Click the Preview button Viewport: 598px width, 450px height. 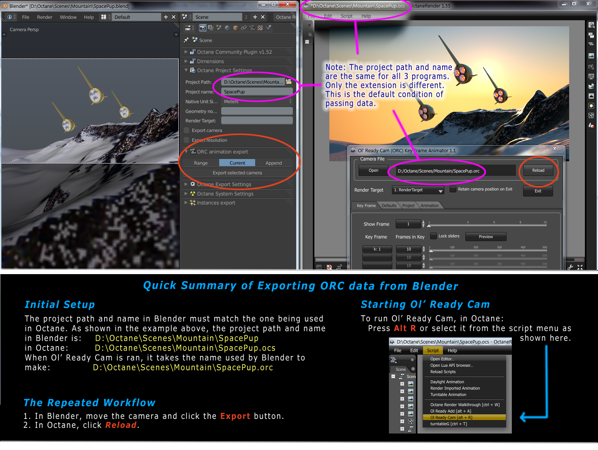pyautogui.click(x=486, y=237)
